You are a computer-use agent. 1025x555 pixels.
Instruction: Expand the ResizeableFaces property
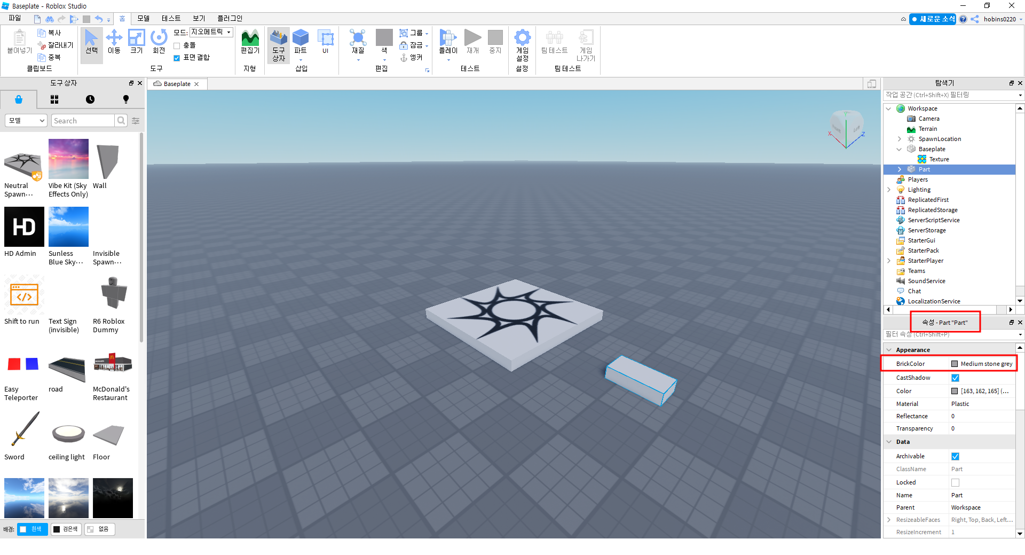(889, 520)
